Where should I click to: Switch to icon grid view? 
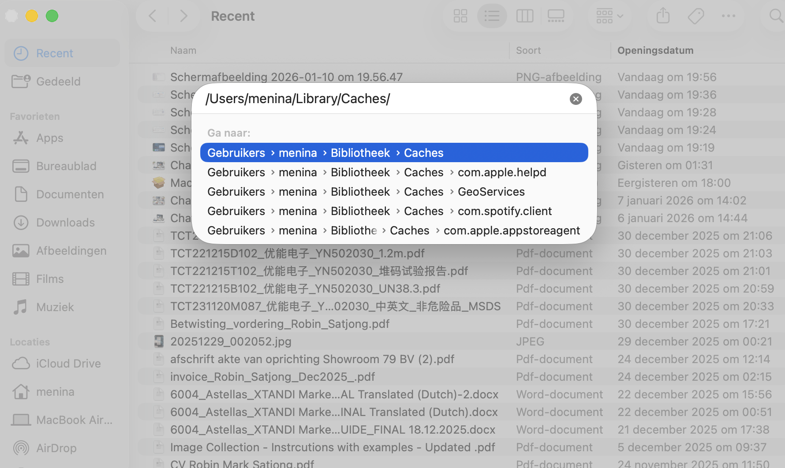(460, 16)
